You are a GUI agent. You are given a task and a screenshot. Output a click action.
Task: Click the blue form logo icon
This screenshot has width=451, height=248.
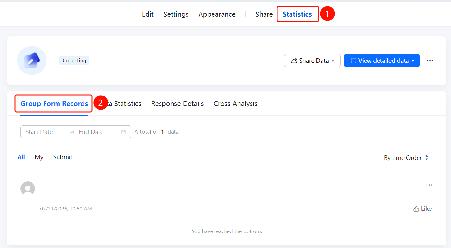tap(32, 61)
